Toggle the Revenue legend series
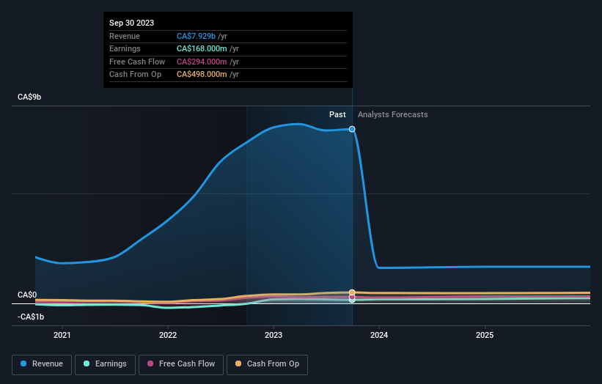 42,364
